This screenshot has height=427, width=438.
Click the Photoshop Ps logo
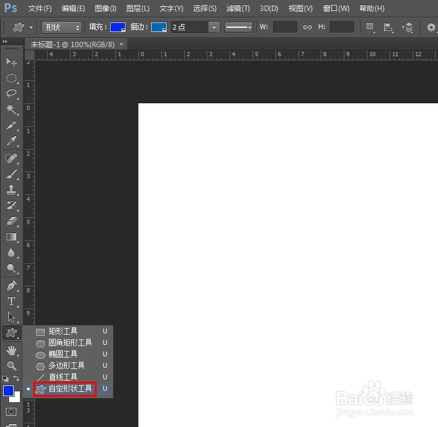(x=11, y=8)
